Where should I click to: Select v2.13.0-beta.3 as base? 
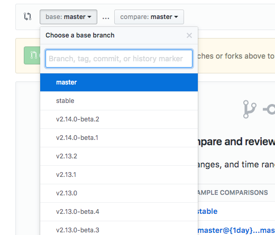point(119,229)
